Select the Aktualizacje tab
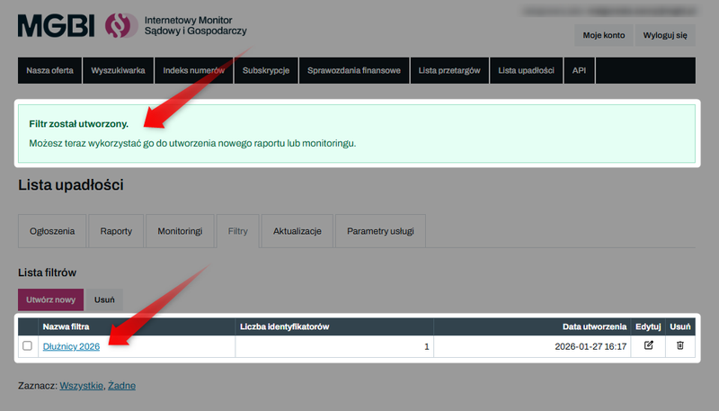The height and width of the screenshot is (411, 719). coord(297,231)
